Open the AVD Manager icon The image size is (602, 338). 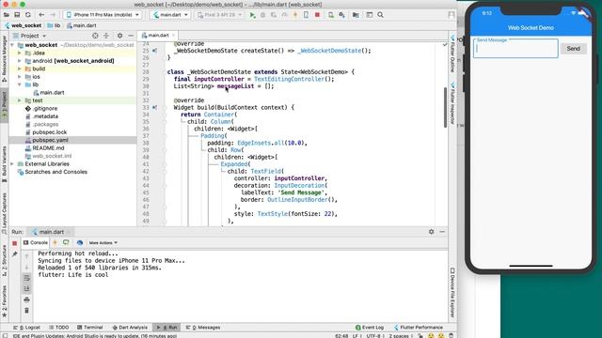(330, 15)
